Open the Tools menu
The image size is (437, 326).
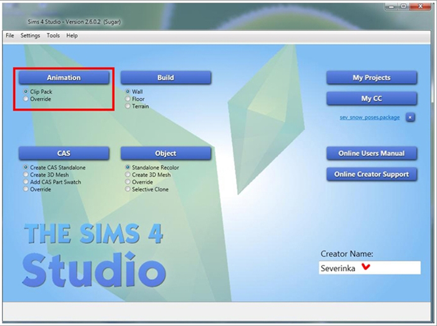(53, 36)
